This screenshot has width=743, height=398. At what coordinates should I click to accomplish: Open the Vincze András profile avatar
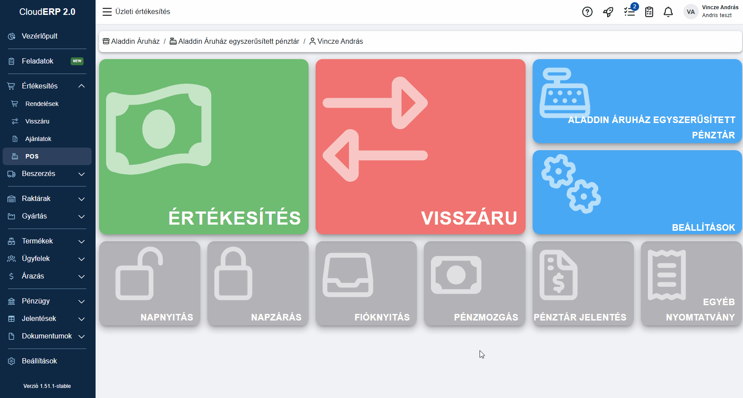click(x=691, y=12)
